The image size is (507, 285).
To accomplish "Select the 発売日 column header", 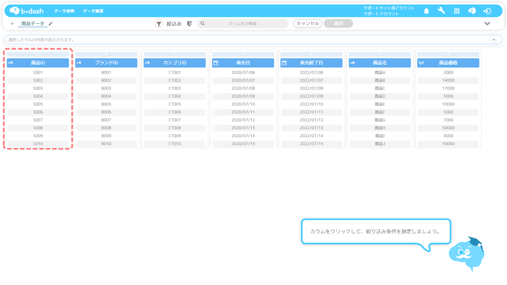I will pyautogui.click(x=243, y=63).
